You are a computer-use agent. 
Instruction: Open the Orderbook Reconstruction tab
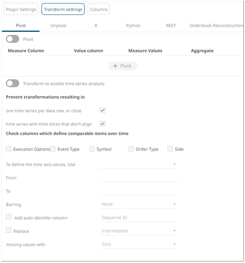(x=216, y=26)
